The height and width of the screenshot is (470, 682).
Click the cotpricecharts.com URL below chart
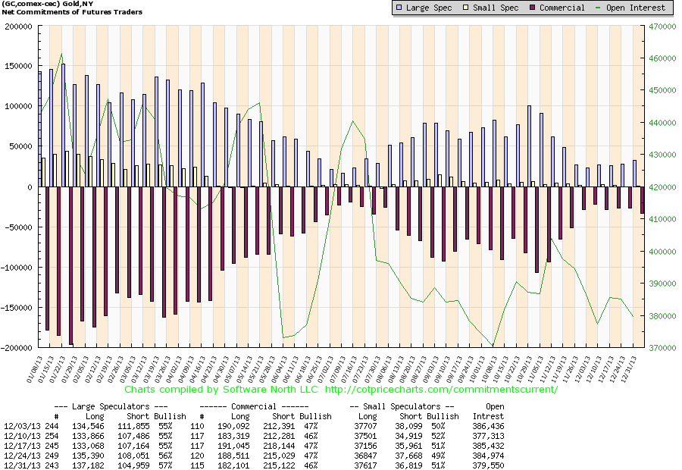tap(441, 389)
